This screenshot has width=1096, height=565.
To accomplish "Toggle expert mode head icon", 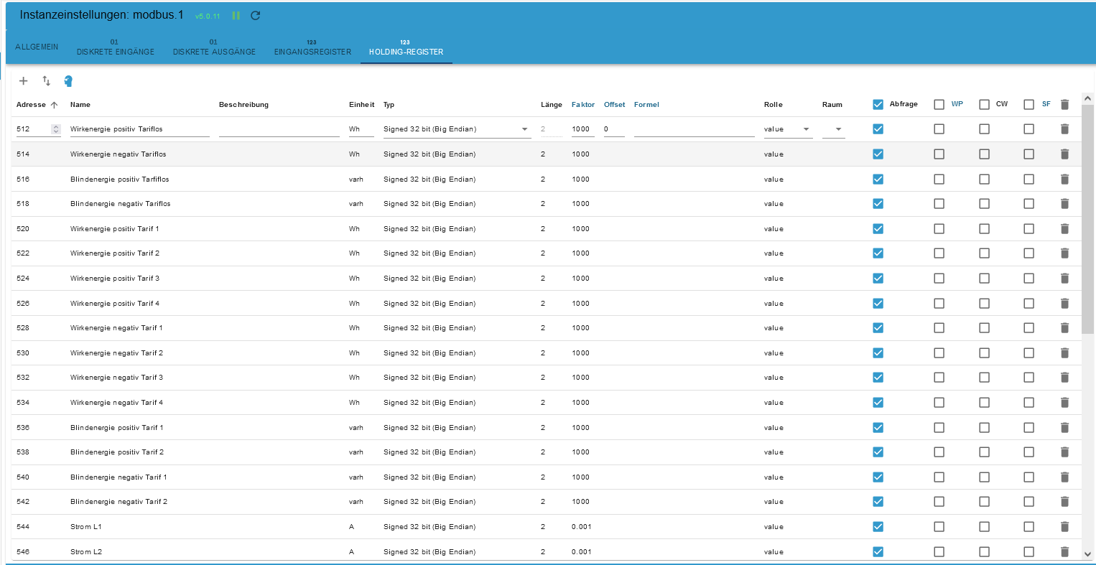I will click(x=68, y=81).
